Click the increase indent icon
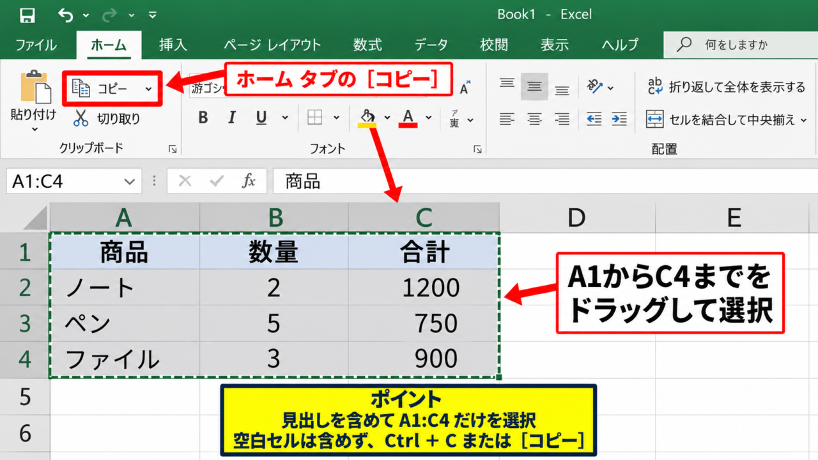 [619, 118]
